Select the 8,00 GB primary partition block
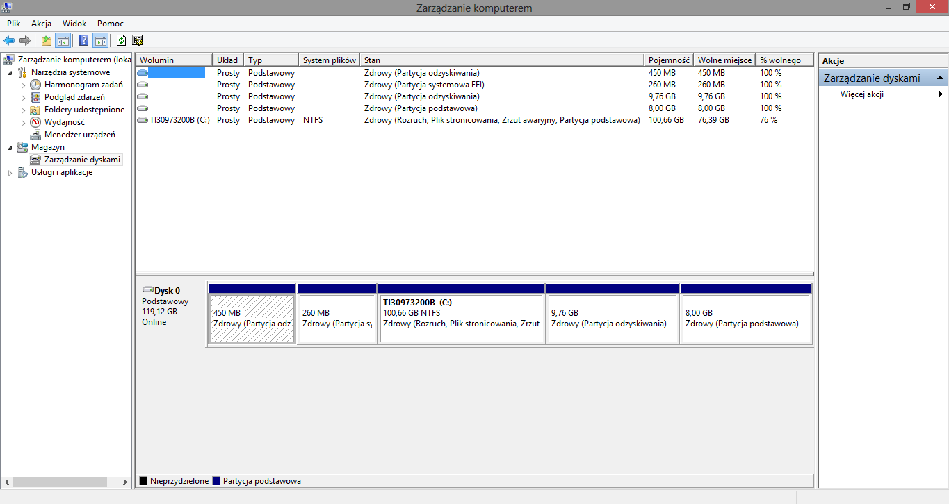 coord(747,318)
